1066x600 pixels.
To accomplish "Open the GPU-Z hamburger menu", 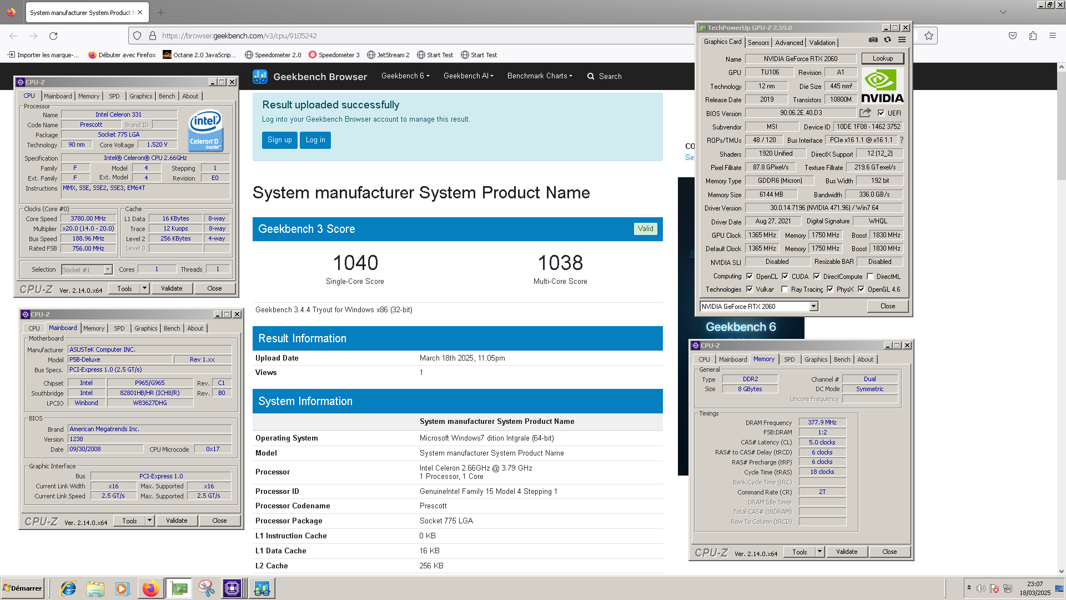I will [x=902, y=40].
